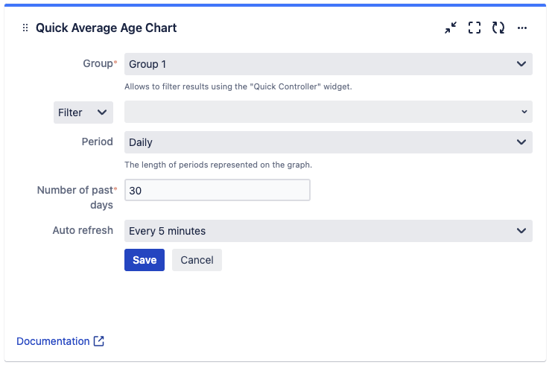The width and height of the screenshot is (552, 365).
Task: Click the Number of past days field
Action: pos(217,191)
